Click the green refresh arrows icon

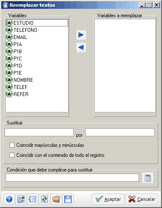point(44,199)
